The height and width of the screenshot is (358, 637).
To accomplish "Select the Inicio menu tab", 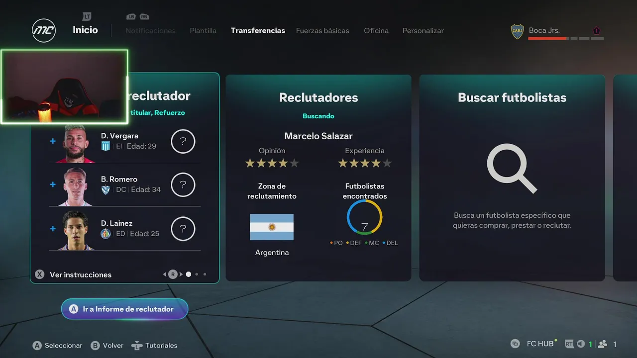I will 85,30.
